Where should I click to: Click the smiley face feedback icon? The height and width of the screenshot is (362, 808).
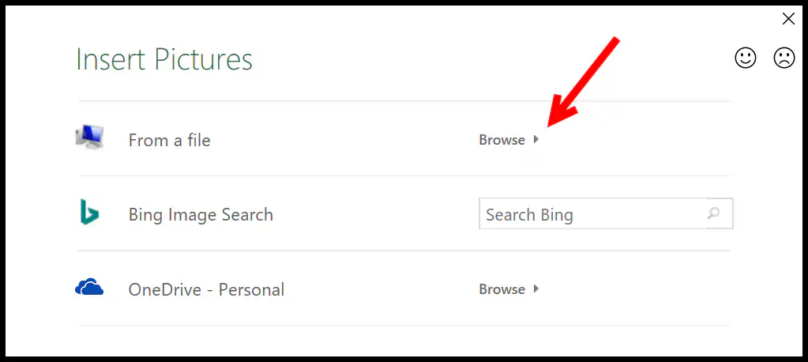coord(745,58)
